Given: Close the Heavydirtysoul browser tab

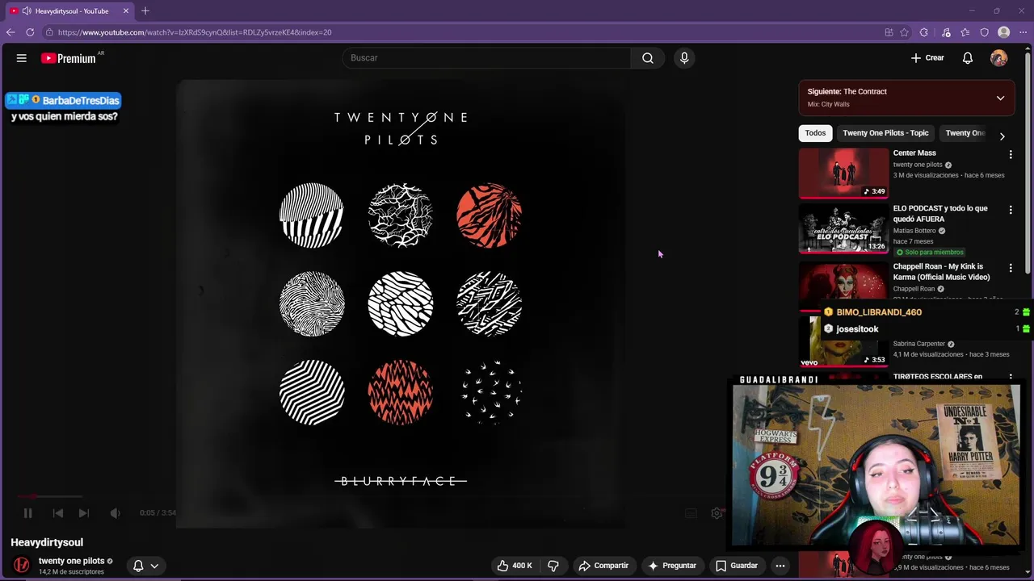Looking at the screenshot, I should click(126, 11).
